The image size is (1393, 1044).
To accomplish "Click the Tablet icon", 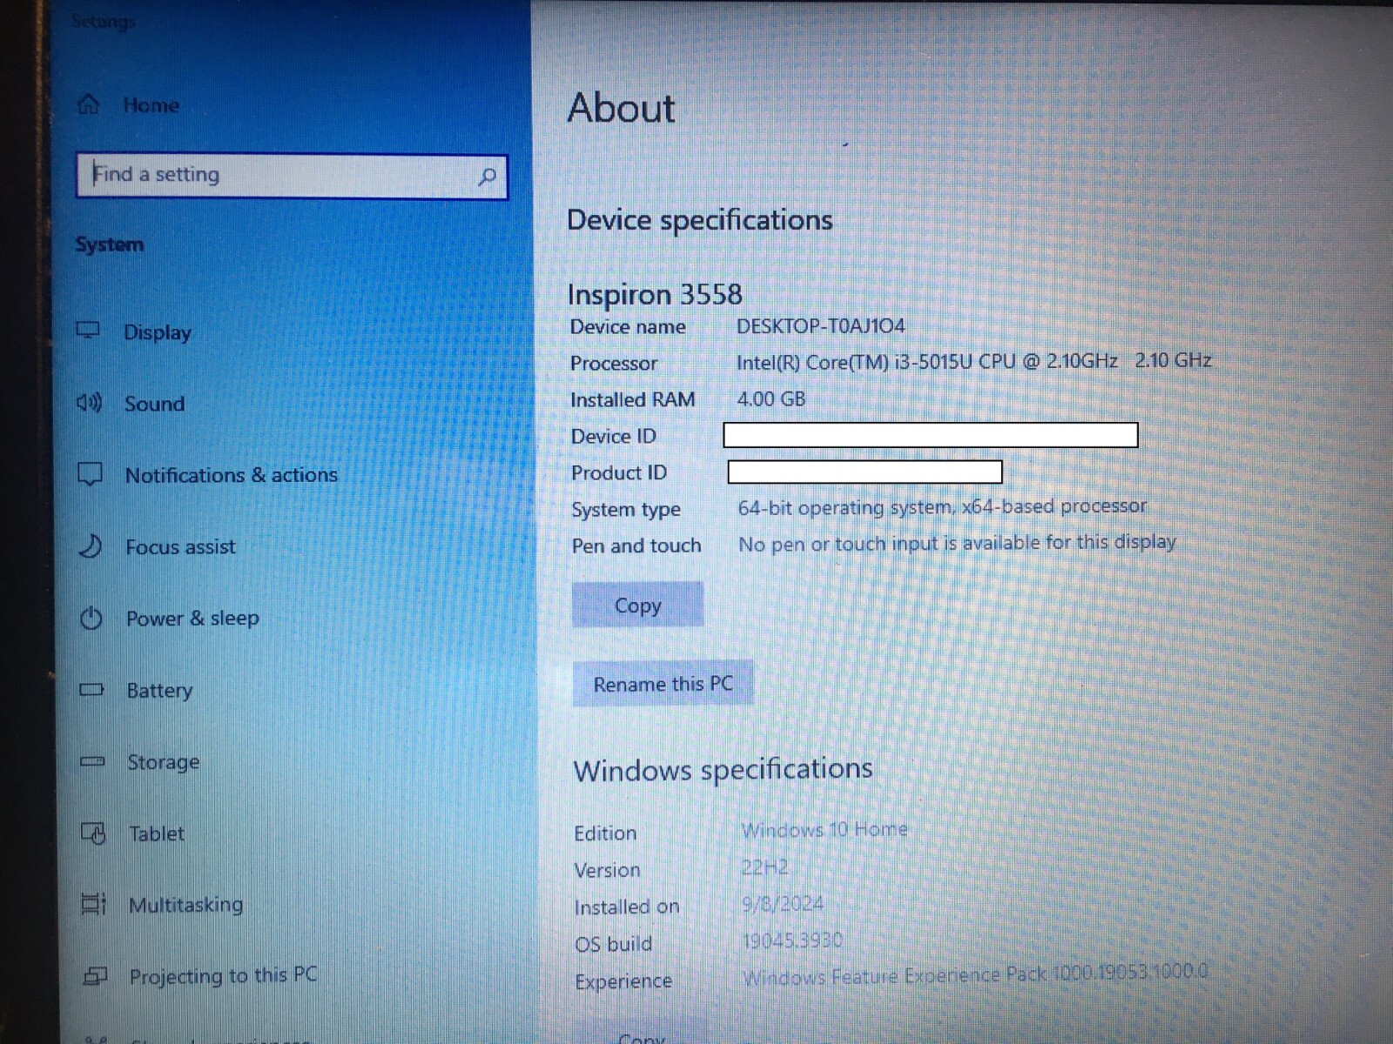I will click(x=93, y=833).
